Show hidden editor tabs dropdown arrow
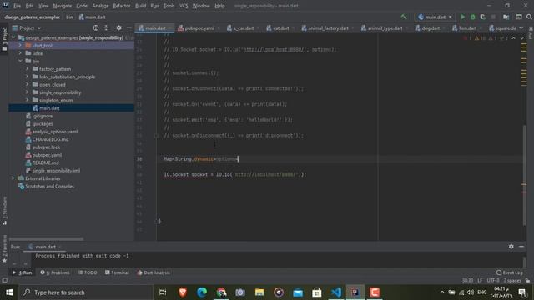 (x=521, y=27)
